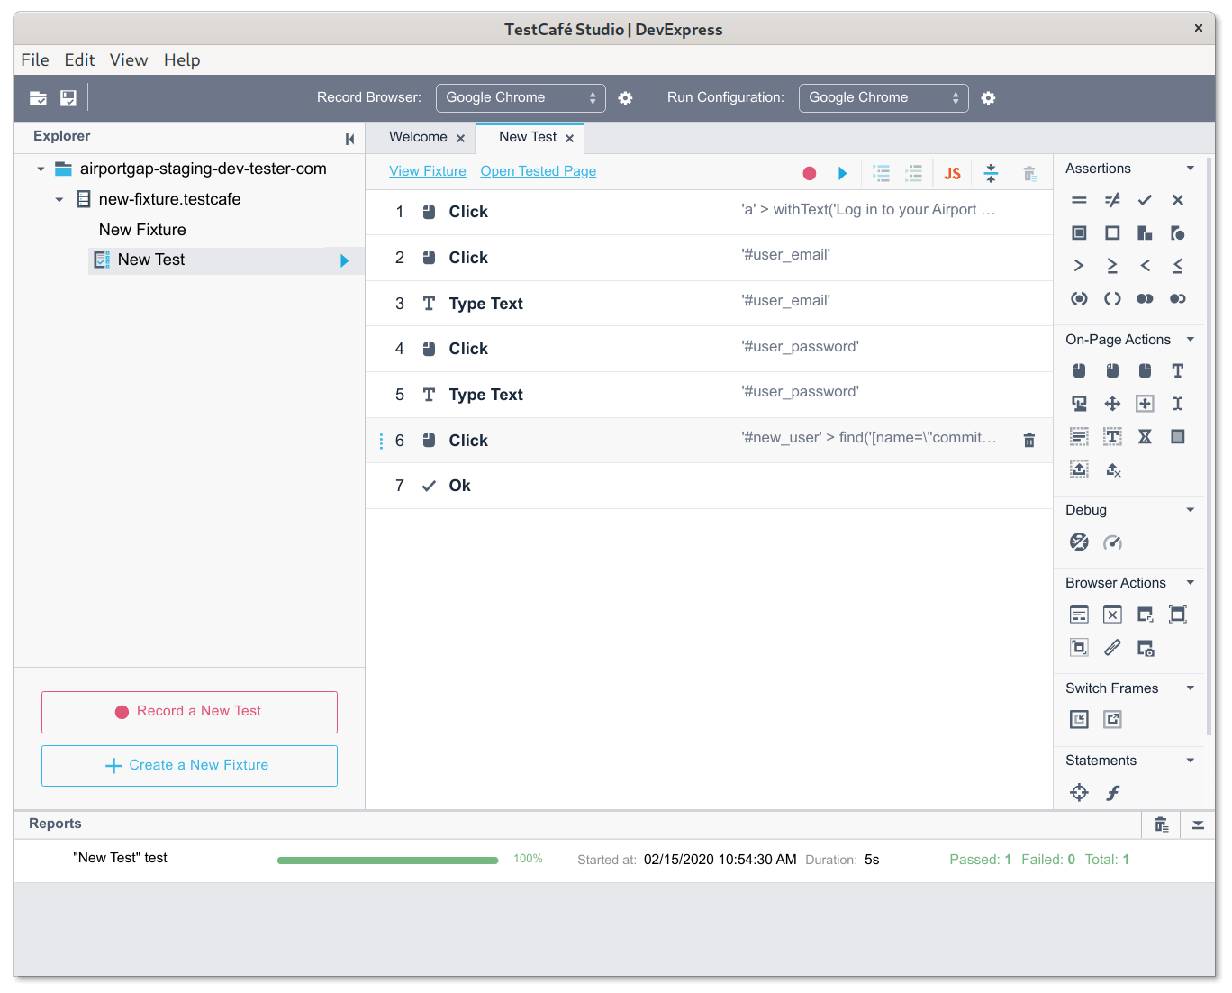The height and width of the screenshot is (993, 1232).
Task: Click the Open Tested Page link
Action: (x=539, y=171)
